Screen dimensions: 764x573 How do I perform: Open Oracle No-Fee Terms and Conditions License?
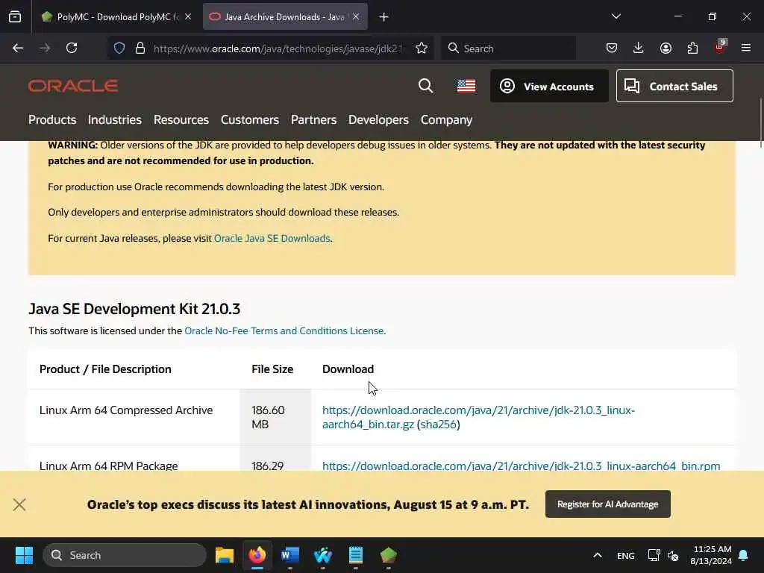284,331
